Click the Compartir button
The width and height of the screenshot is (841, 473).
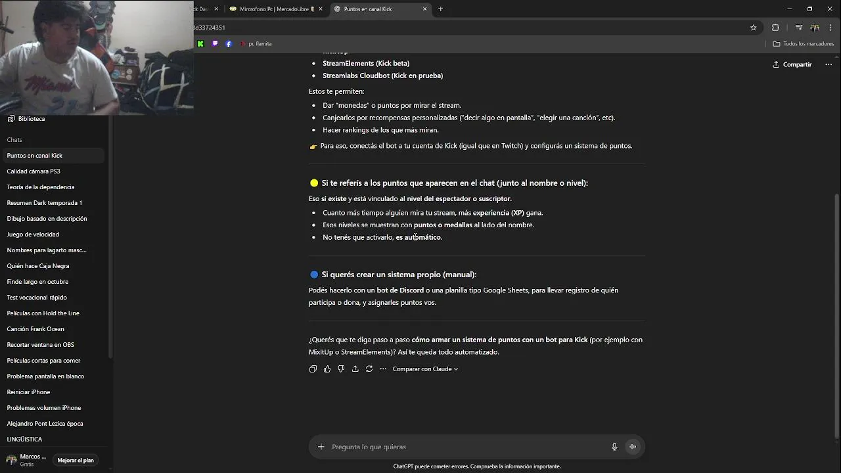tap(792, 64)
